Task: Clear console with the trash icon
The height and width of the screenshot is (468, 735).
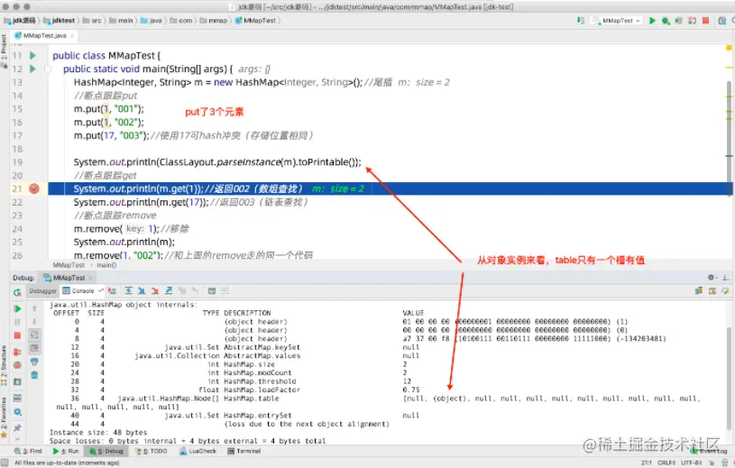Action: 34,375
